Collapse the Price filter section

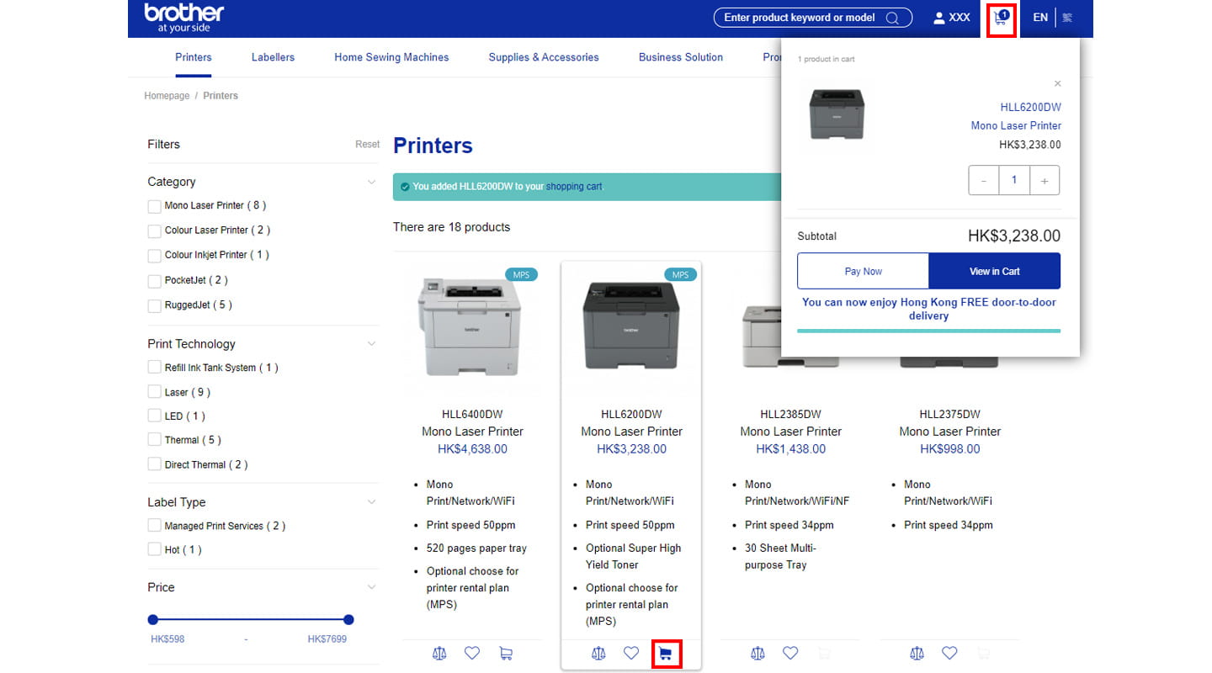(x=371, y=587)
